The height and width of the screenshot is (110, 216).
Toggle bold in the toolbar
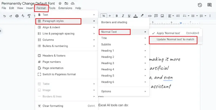coord(117,16)
